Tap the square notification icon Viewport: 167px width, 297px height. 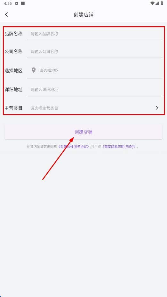(23, 3)
